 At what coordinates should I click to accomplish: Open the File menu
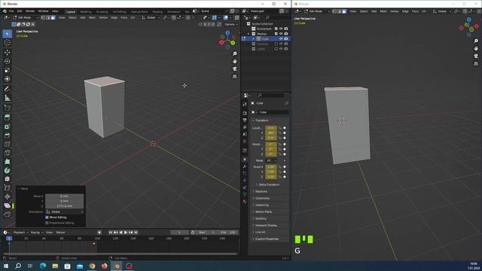11,11
